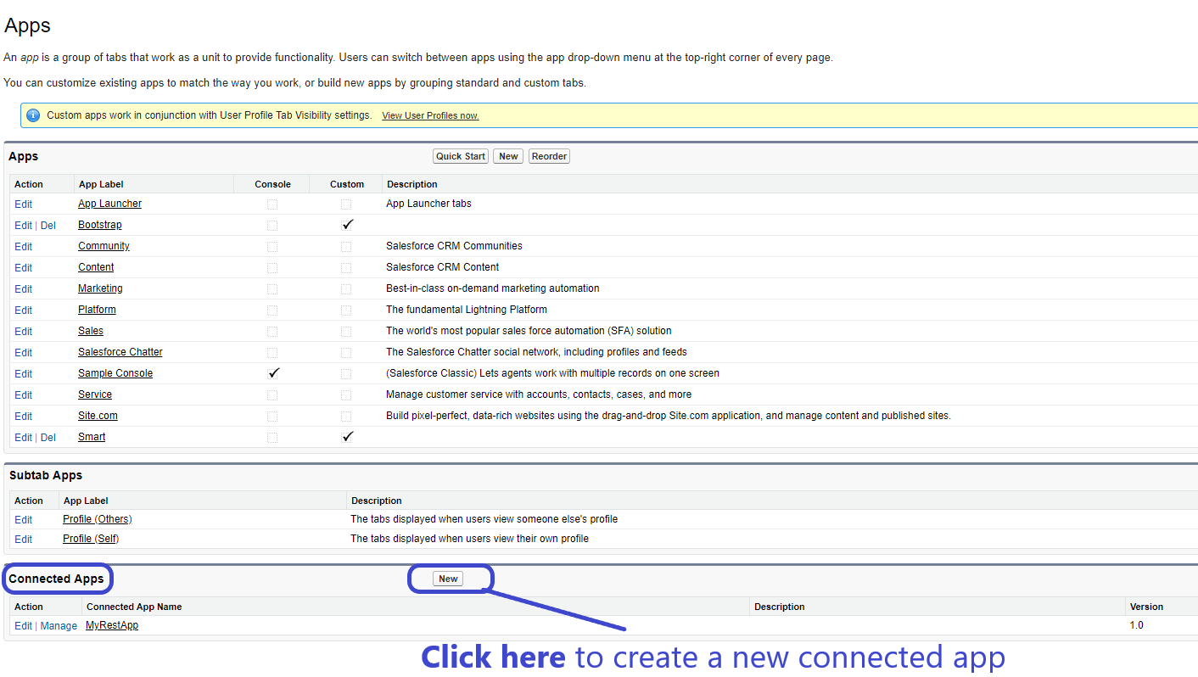The image size is (1198, 677).
Task: Open the Profile (Self) label
Action: click(91, 539)
